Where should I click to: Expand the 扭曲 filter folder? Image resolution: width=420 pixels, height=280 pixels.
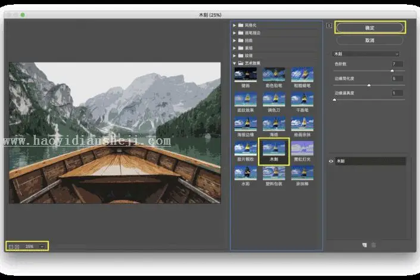[x=234, y=41]
